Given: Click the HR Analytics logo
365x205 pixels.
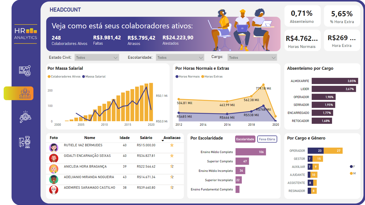Looking at the screenshot, I should 26,34.
